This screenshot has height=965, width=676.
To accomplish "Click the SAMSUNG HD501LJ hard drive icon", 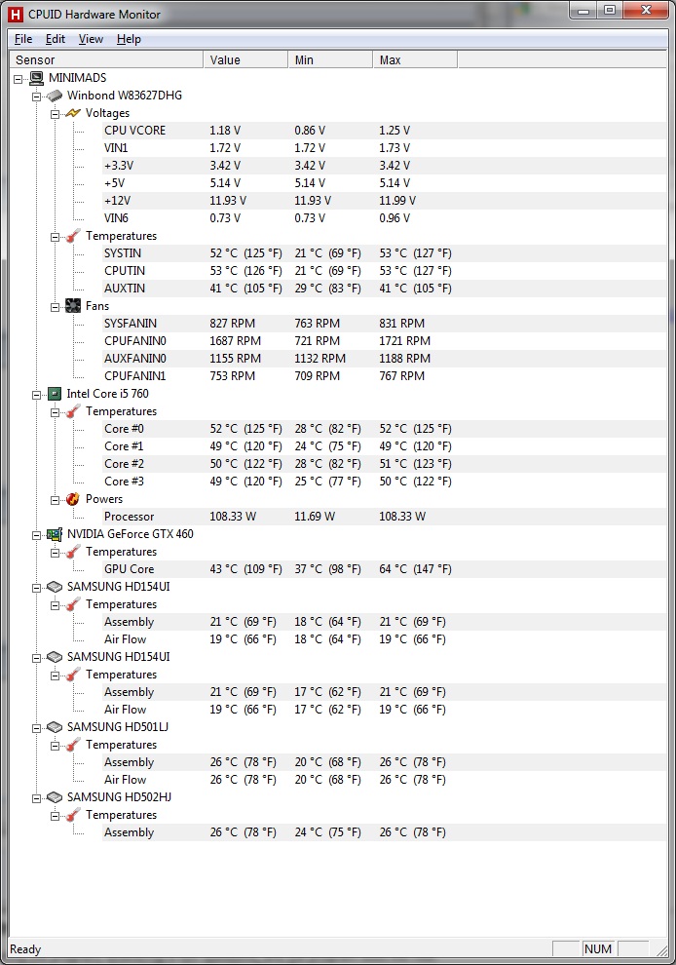I will 55,727.
